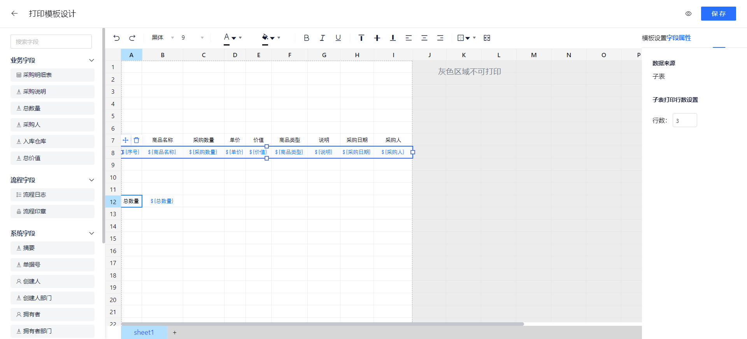
Task: Click the 搜索字段 search box
Action: (x=51, y=42)
